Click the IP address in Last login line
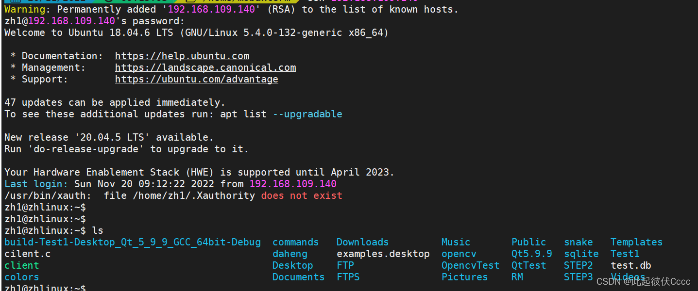 (x=293, y=184)
